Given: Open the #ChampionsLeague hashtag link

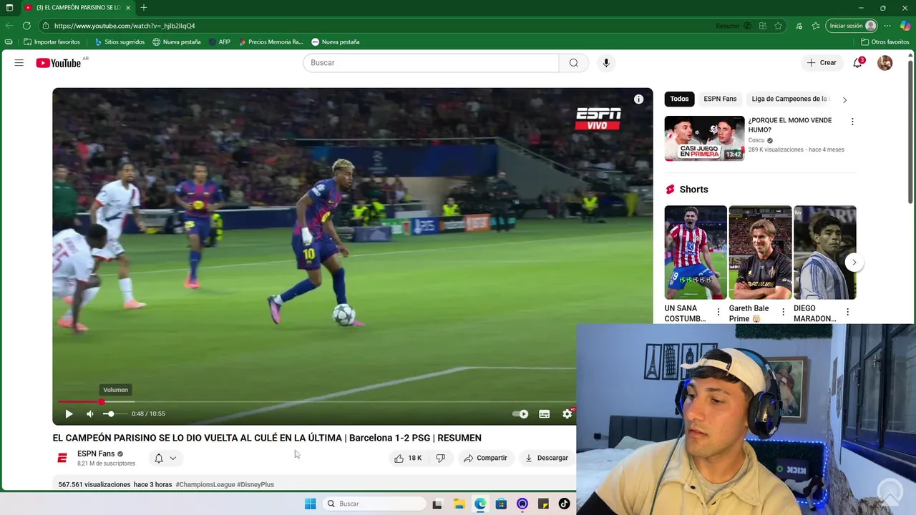Looking at the screenshot, I should pyautogui.click(x=205, y=485).
